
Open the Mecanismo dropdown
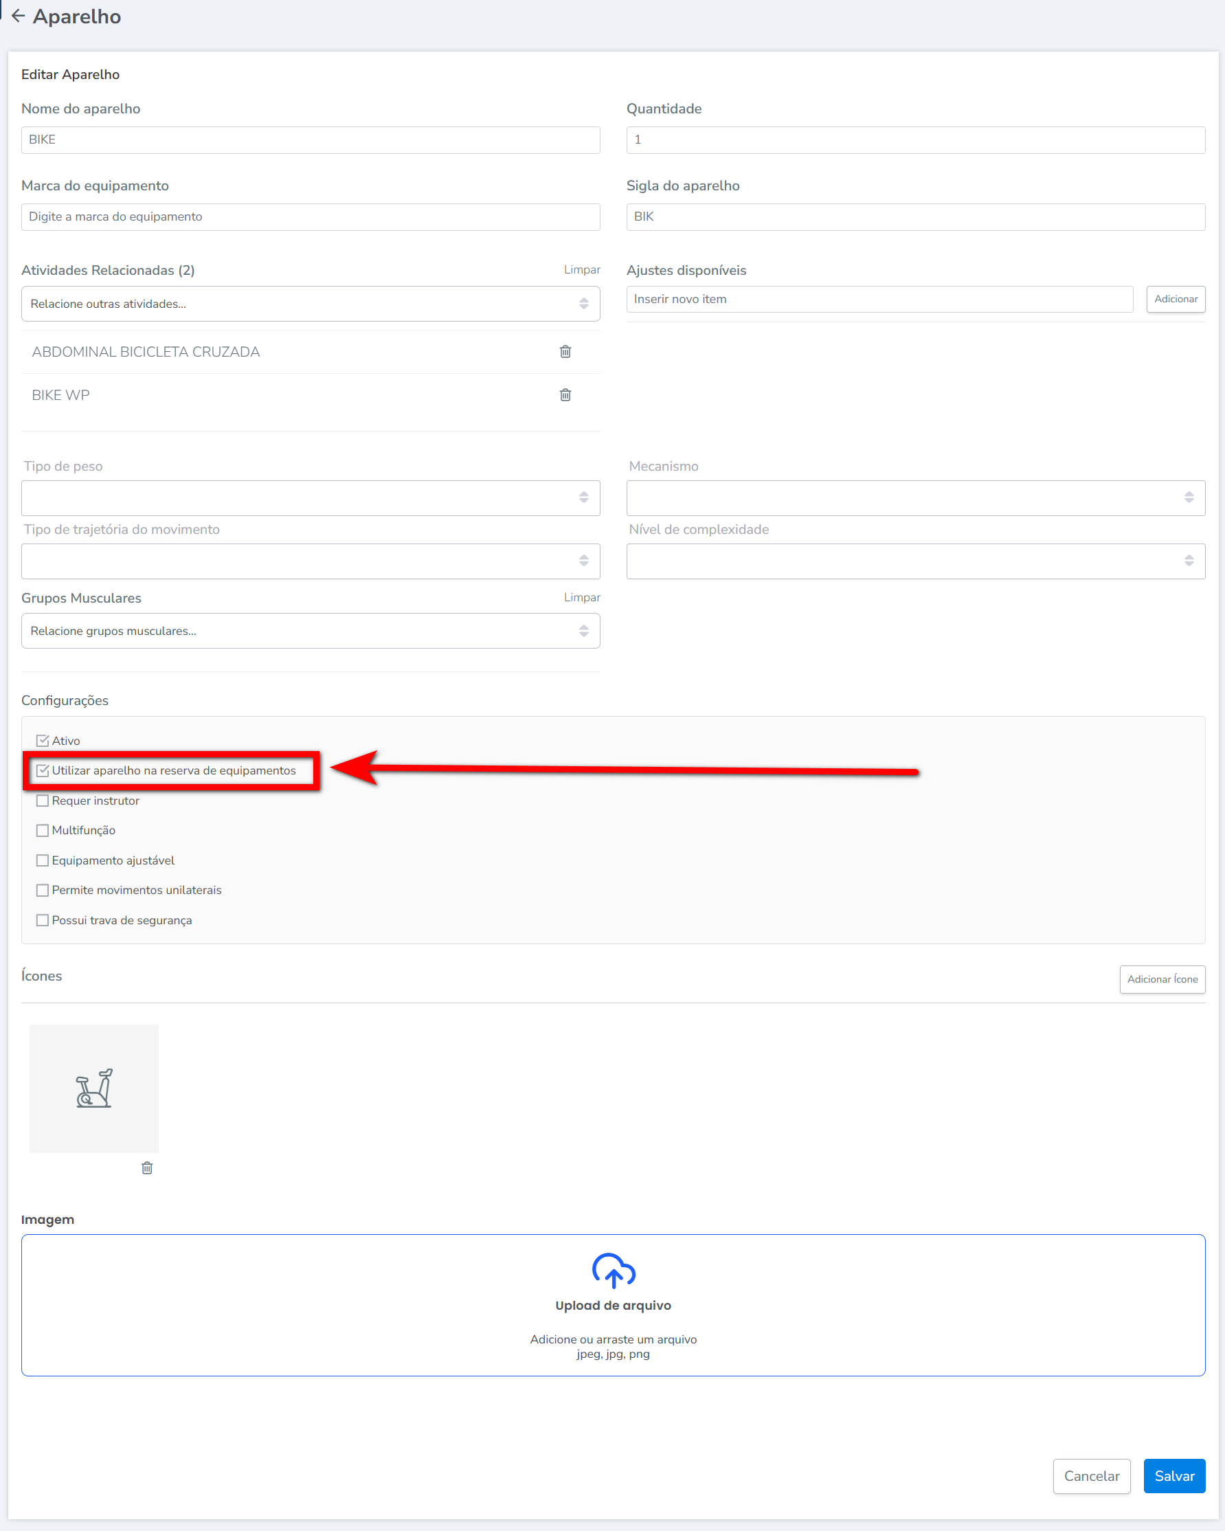pos(915,498)
